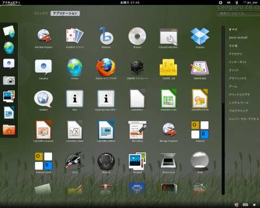Viewport: 260px width, 208px height.
Task: Show the ユニバーサル・アクセス category
Action: [x=244, y=119]
